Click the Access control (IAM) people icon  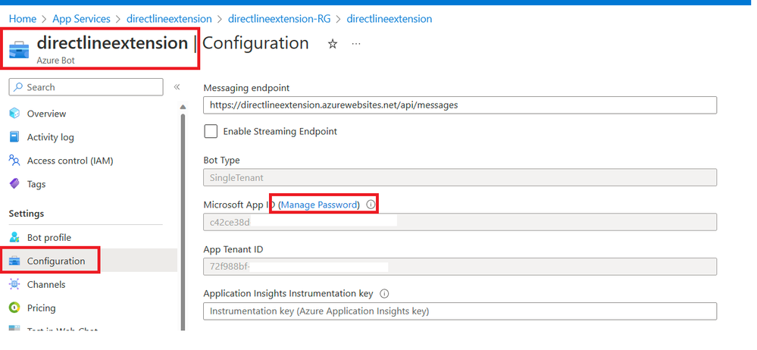tap(14, 161)
